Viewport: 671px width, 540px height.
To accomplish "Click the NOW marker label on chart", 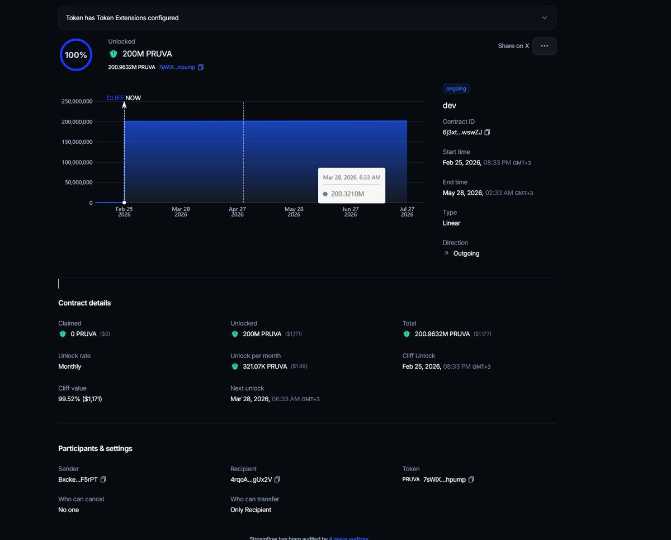I will point(133,98).
